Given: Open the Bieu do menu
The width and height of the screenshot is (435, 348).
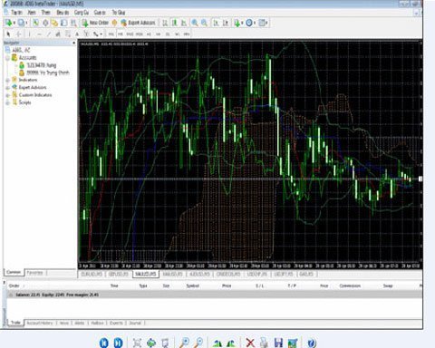Looking at the screenshot, I should click(63, 13).
